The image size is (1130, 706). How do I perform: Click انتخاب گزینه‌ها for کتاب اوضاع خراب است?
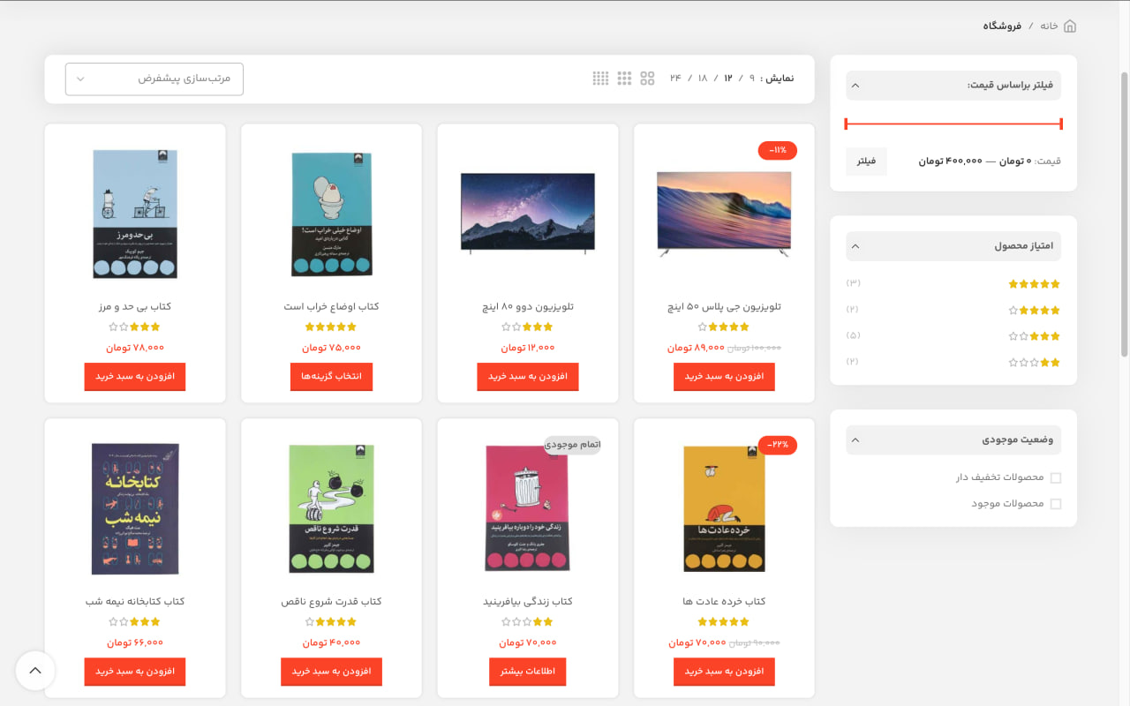pyautogui.click(x=331, y=376)
